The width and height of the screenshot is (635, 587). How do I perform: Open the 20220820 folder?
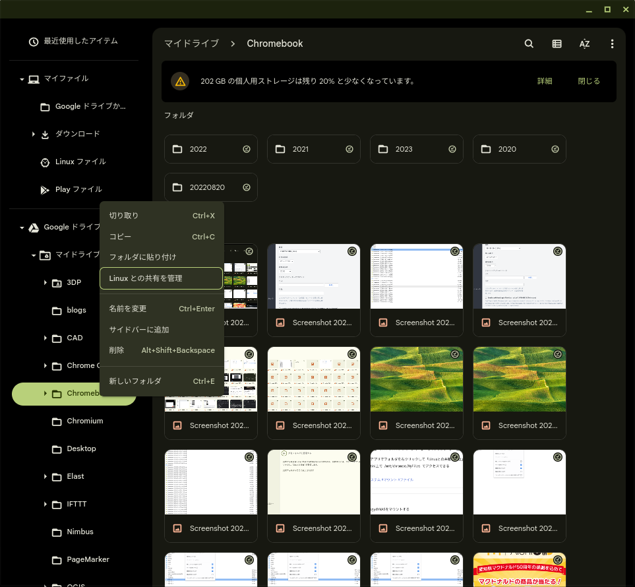(210, 187)
